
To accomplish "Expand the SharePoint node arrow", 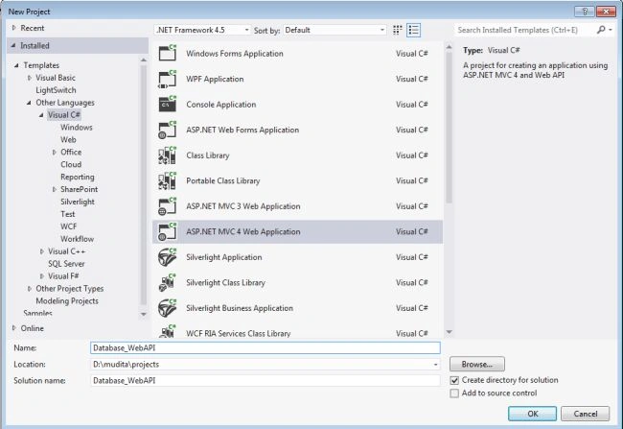I will pos(55,189).
